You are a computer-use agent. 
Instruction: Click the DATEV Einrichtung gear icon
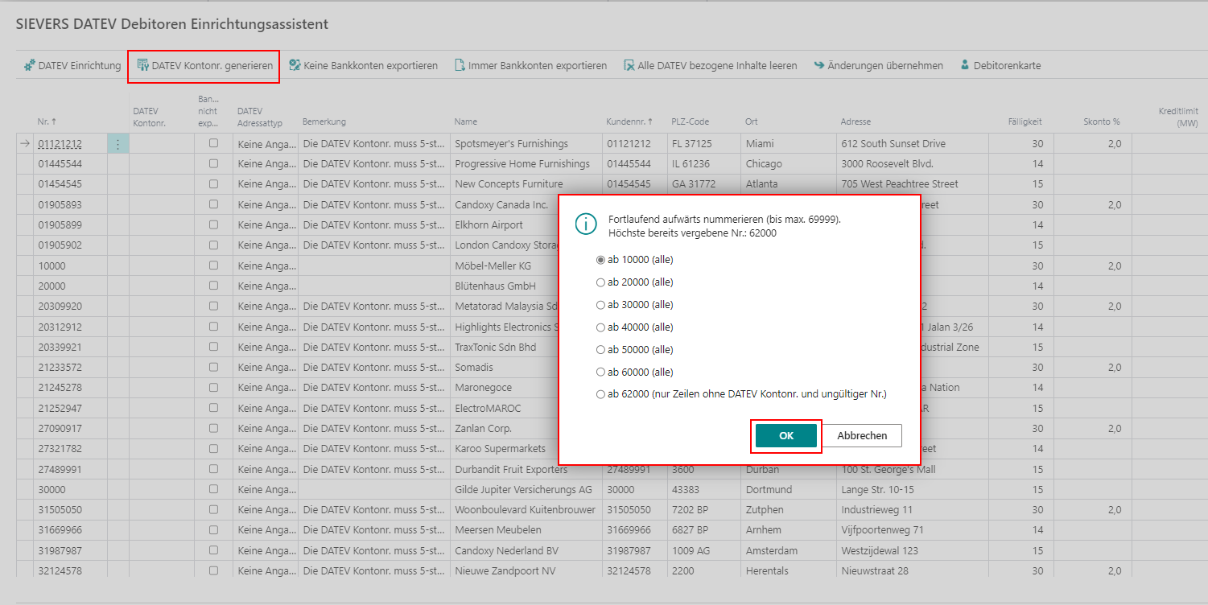point(30,65)
